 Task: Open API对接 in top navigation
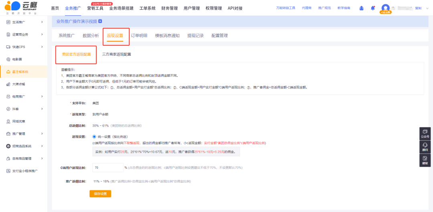click(235, 8)
